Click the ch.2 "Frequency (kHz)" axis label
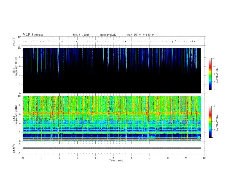The height and width of the screenshot is (177, 230). pos(16,115)
